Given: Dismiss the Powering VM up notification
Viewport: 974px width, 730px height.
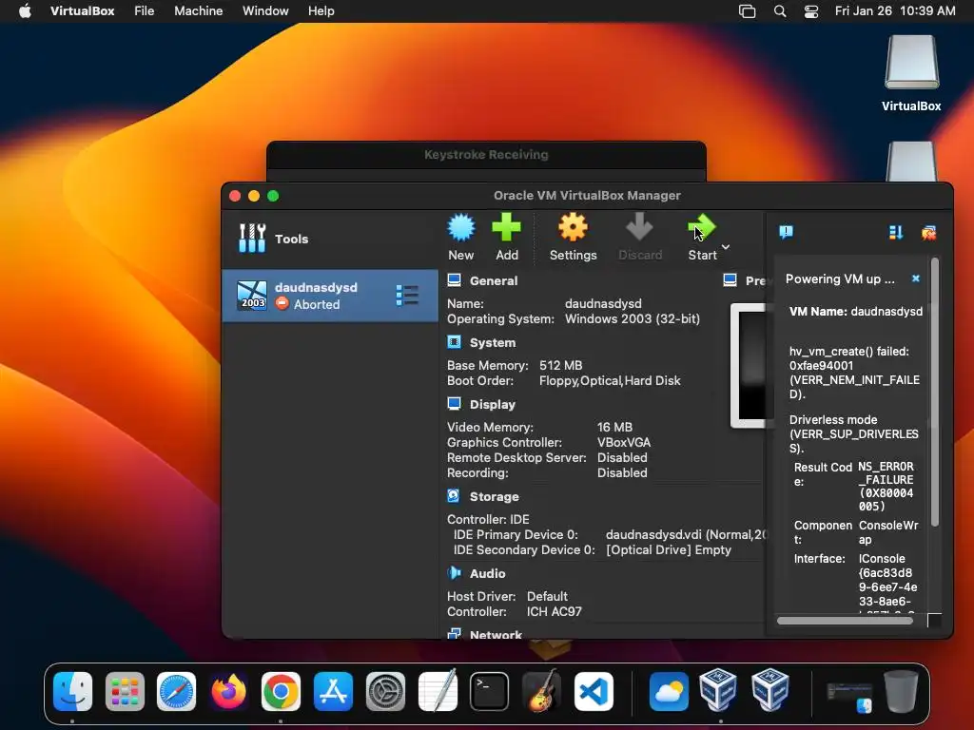Looking at the screenshot, I should point(916,279).
